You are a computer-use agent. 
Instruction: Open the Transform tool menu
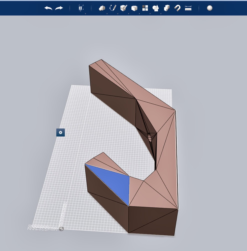(x=81, y=8)
